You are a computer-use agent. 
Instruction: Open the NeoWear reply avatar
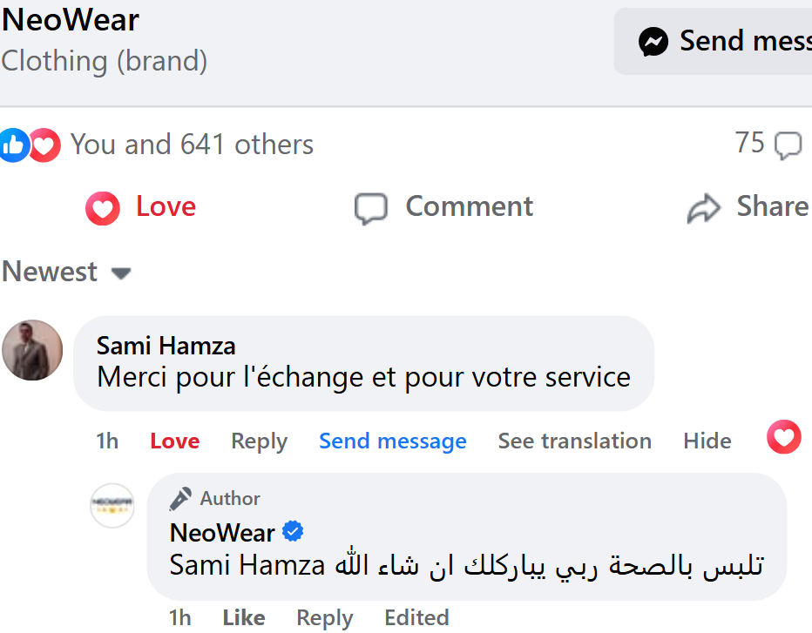coord(112,505)
